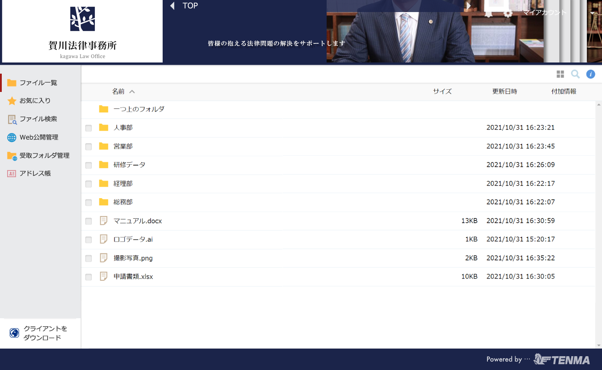
Task: Open お気に入り in sidebar
Action: pyautogui.click(x=35, y=101)
